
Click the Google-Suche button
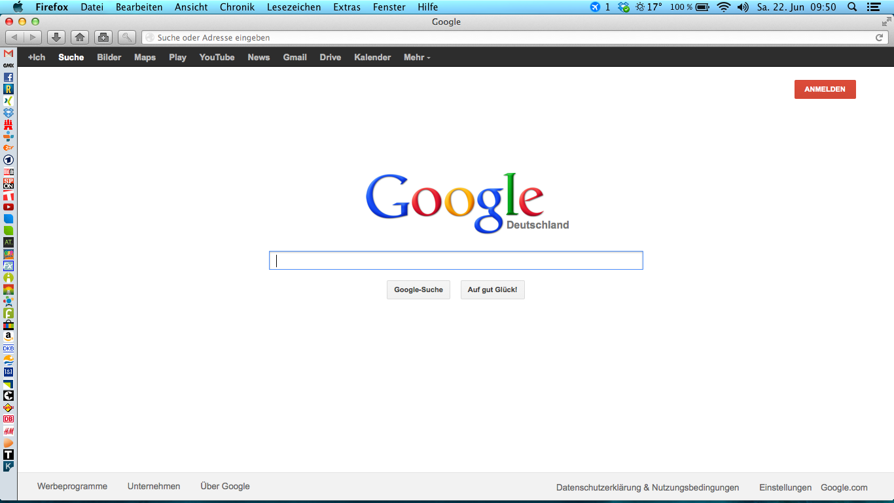[418, 289]
